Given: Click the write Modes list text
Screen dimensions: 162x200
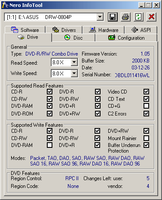Looking at the screenshot, I should coord(87,161).
